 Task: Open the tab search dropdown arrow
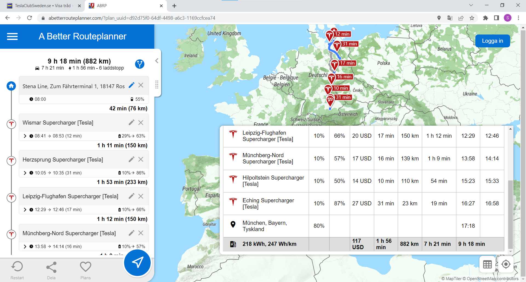[471, 5]
